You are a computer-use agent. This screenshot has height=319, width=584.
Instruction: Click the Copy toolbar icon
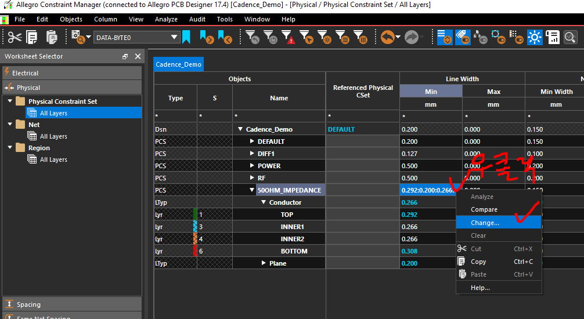coord(32,37)
